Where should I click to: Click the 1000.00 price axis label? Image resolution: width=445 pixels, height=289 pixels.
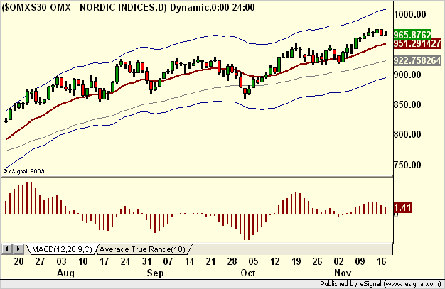click(410, 14)
